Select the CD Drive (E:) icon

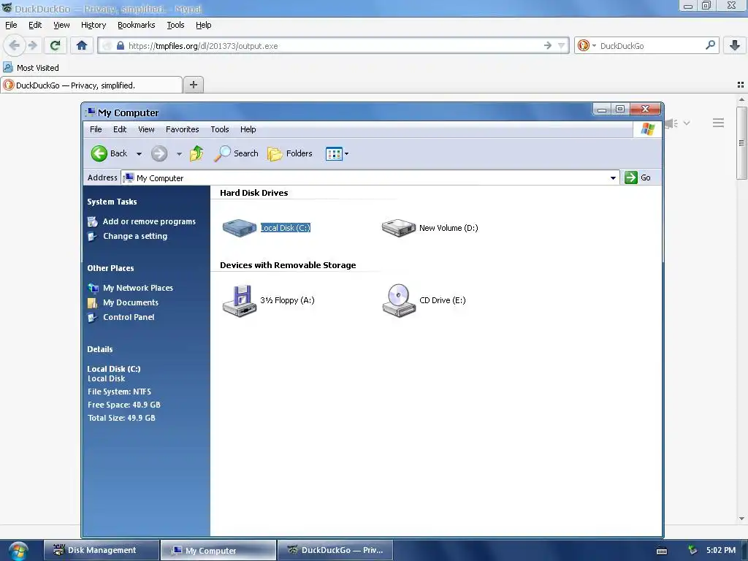pyautogui.click(x=399, y=300)
